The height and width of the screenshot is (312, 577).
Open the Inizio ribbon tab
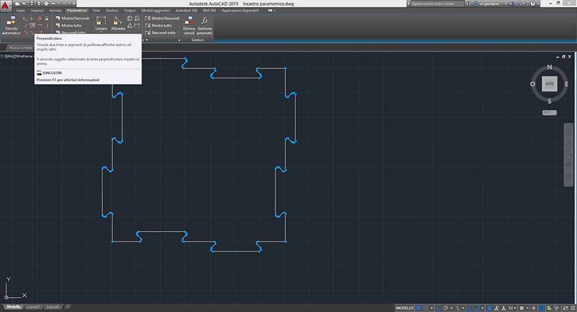[21, 11]
